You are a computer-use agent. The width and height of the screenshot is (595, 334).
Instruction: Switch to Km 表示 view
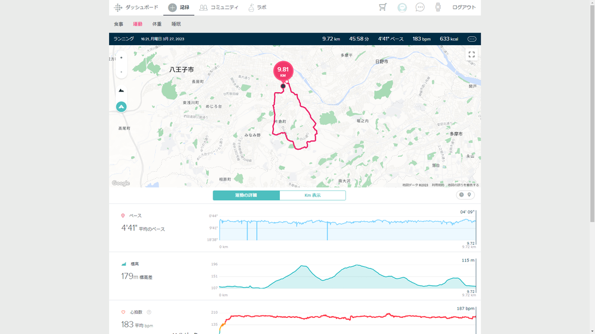[313, 196]
